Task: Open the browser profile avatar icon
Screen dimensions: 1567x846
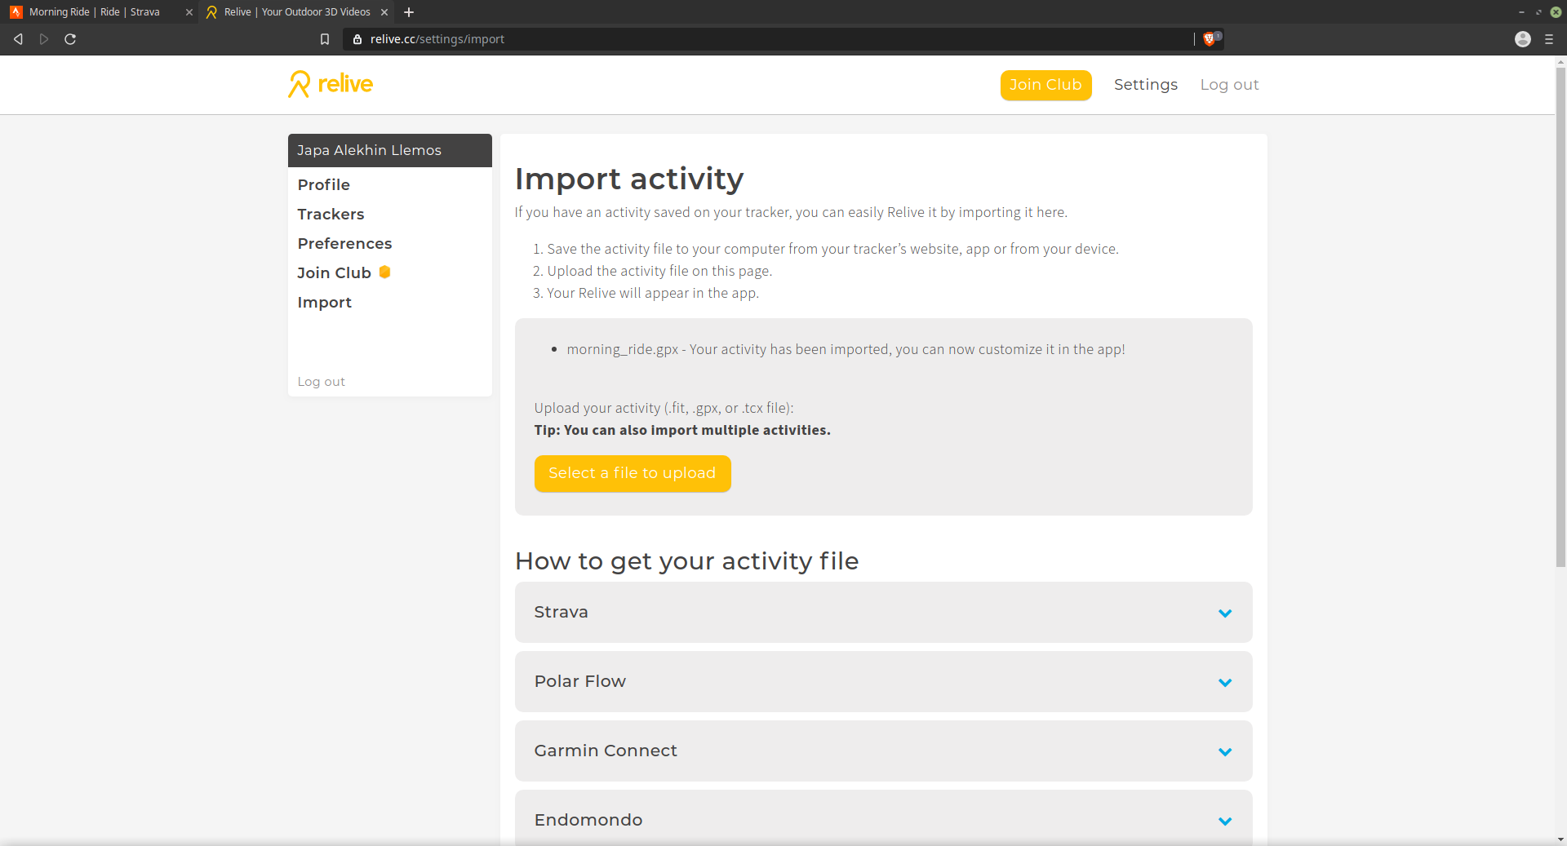Action: [x=1522, y=39]
